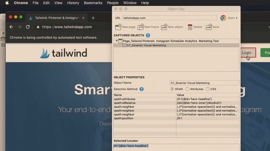The image size is (270, 151).
Task: Open Selection Method help icon
Action: (x=141, y=89)
